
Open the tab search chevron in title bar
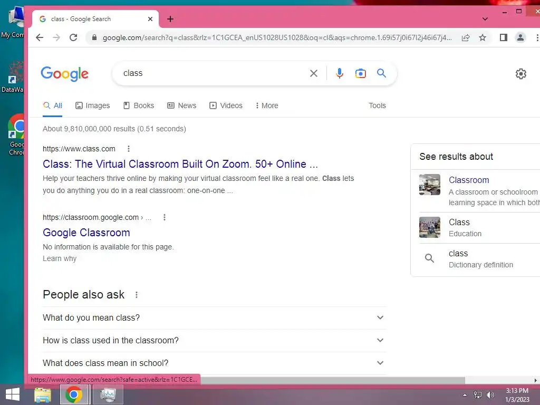(485, 19)
